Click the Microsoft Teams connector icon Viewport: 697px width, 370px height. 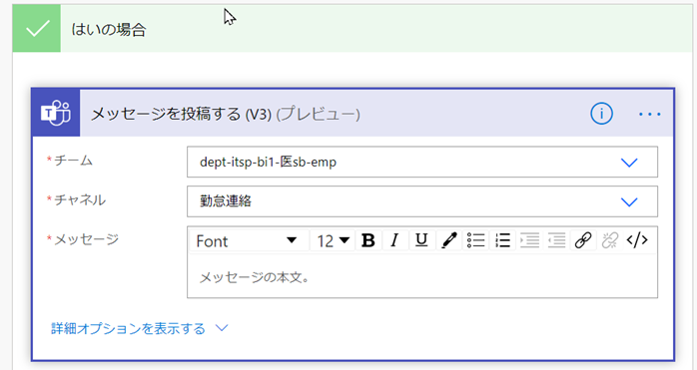pyautogui.click(x=56, y=114)
